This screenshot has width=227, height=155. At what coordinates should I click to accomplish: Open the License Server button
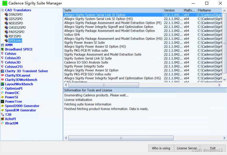coord(187,148)
